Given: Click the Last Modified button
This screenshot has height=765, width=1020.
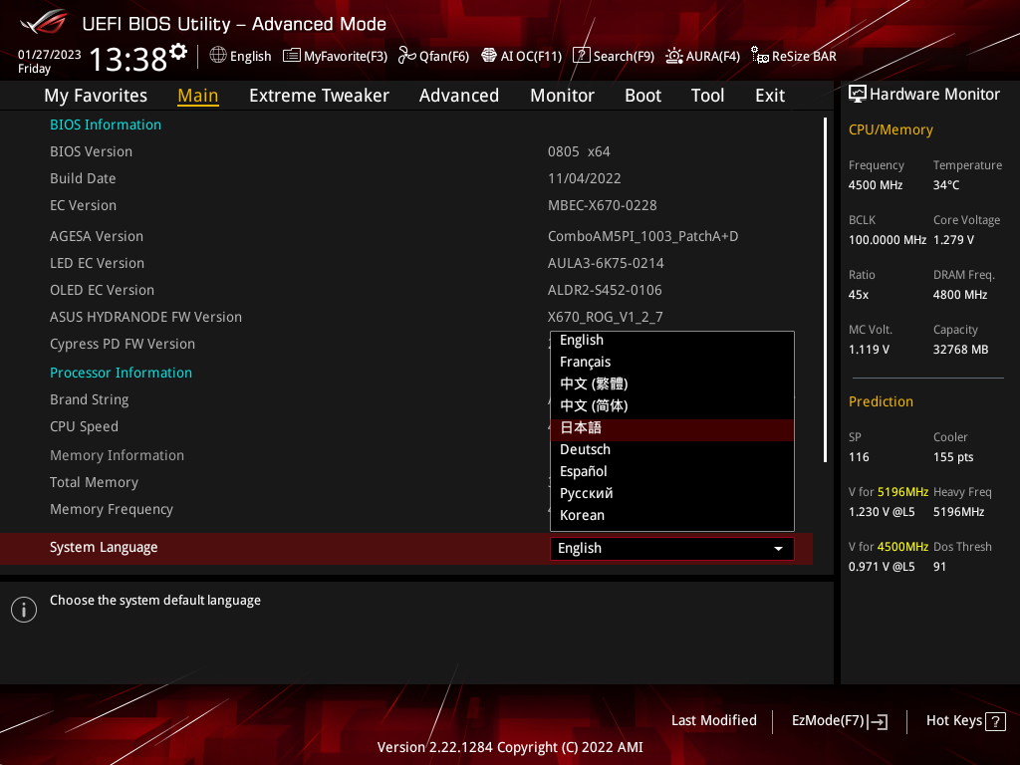Looking at the screenshot, I should coord(713,721).
